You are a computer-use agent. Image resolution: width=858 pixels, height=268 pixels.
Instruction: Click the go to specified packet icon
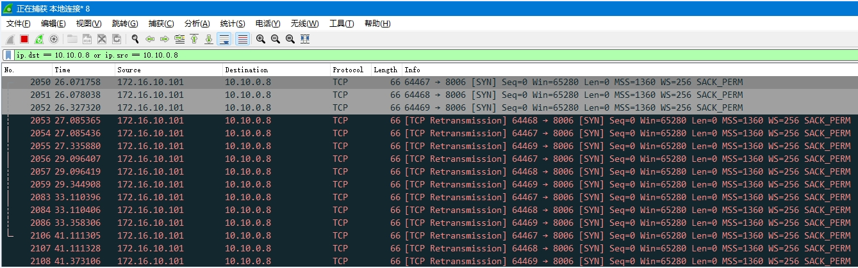coord(179,39)
